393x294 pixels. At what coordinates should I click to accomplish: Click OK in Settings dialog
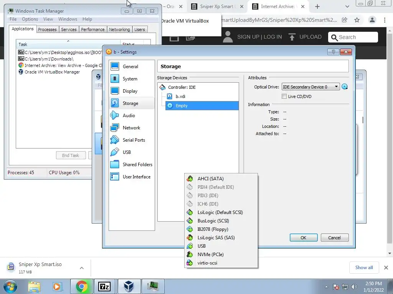[304, 237]
